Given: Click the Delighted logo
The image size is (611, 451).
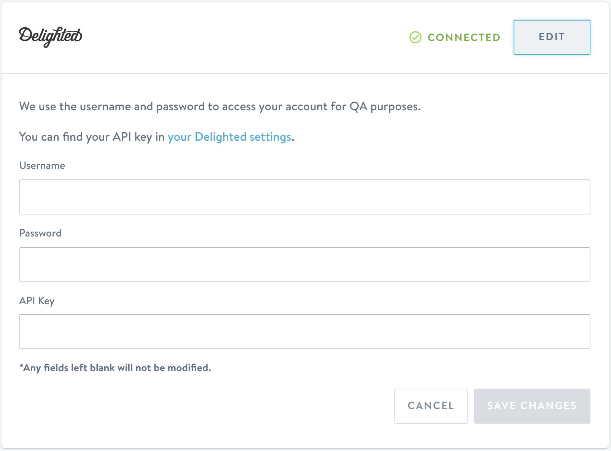Looking at the screenshot, I should click(x=51, y=37).
